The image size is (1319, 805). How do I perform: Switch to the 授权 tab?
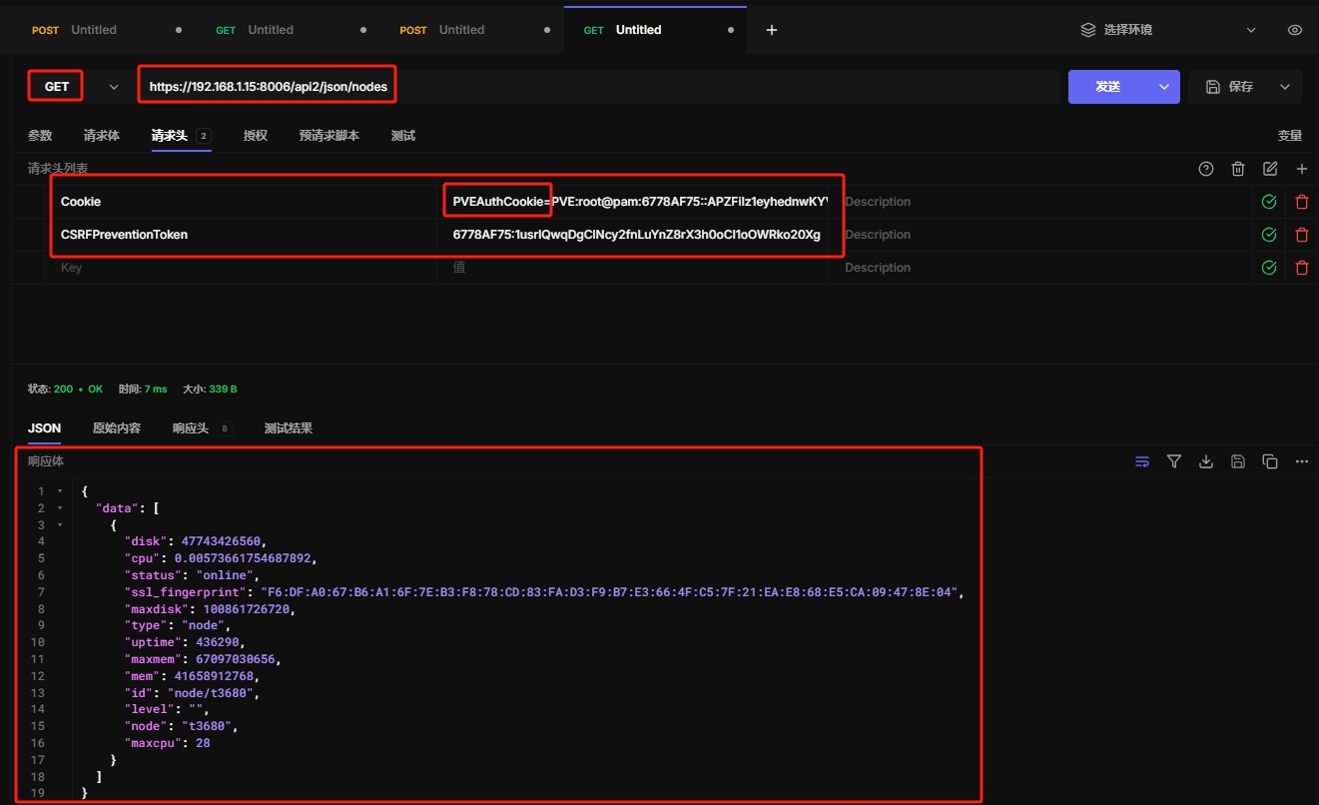[255, 135]
